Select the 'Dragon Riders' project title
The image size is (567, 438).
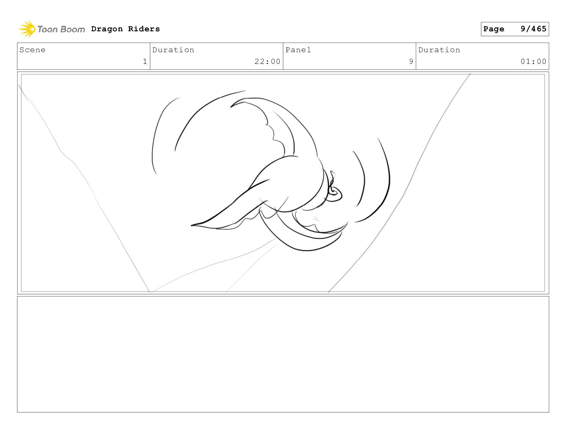tap(125, 29)
